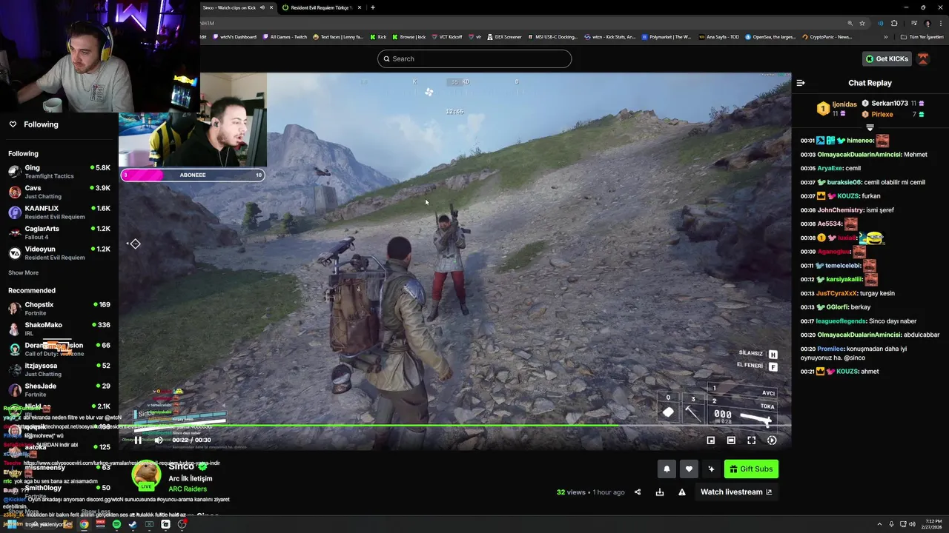Click username OlmayacakDualarinAmincisi at 00:03 in chat
The height and width of the screenshot is (533, 949).
pyautogui.click(x=859, y=155)
